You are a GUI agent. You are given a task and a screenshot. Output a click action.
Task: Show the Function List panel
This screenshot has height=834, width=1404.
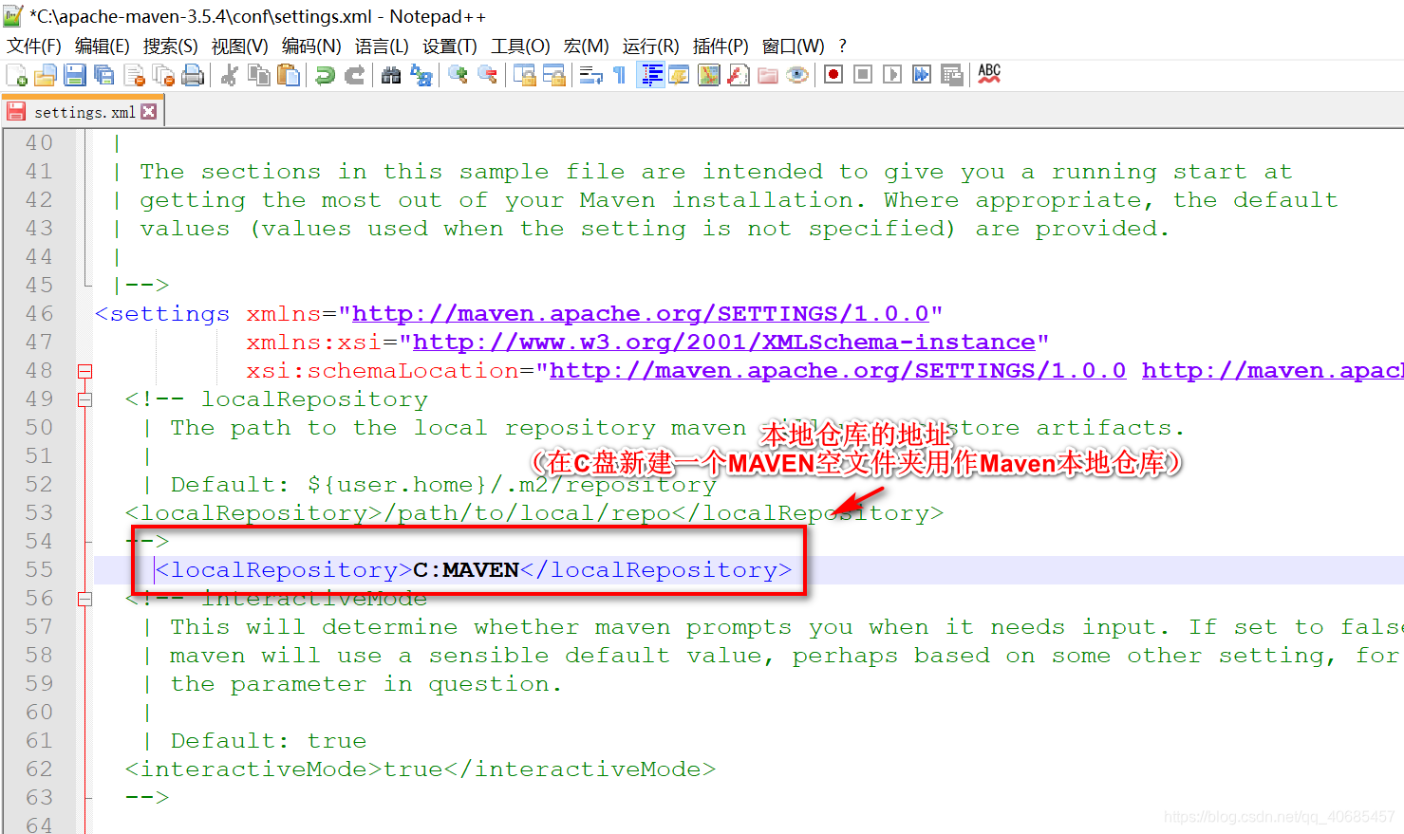(739, 75)
